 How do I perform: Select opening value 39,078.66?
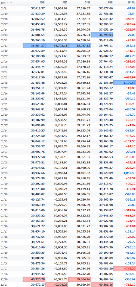tap(38, 168)
